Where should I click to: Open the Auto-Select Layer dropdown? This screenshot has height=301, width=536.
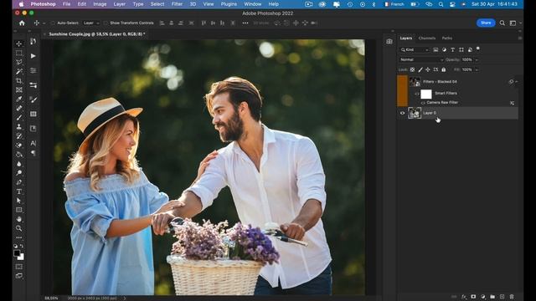(x=91, y=23)
